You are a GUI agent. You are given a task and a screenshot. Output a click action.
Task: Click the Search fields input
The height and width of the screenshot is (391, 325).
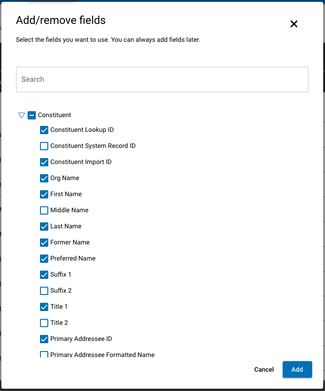162,79
